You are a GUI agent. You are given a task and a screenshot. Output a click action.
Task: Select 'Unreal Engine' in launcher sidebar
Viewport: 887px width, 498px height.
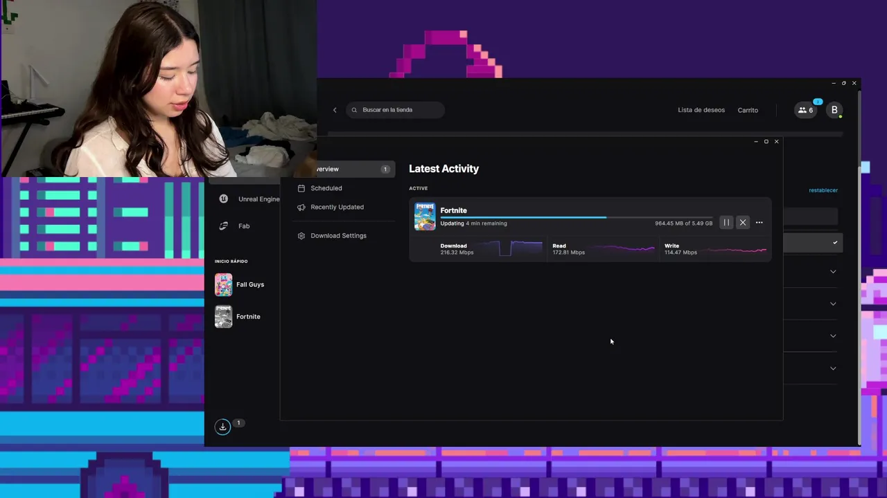pyautogui.click(x=258, y=199)
